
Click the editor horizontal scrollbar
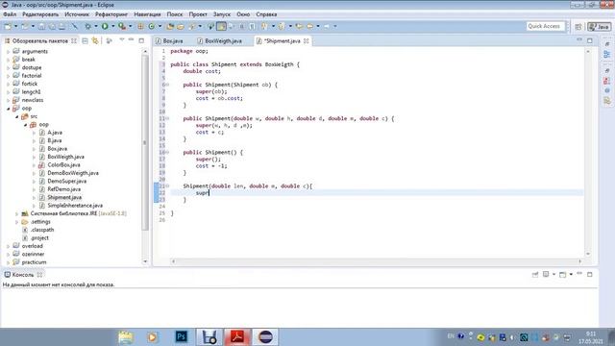coord(377,261)
